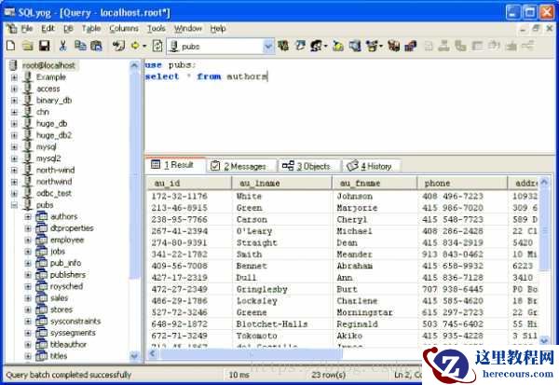
Task: Switch to the 2 Messages tab
Action: point(239,166)
